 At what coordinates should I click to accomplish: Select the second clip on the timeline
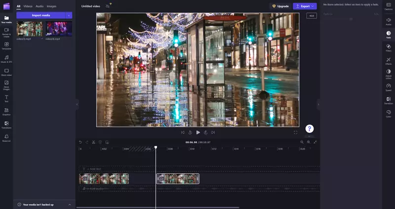[178, 178]
